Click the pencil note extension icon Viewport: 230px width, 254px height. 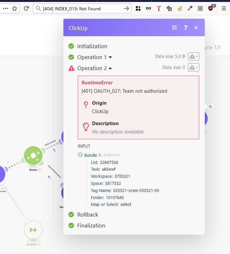pos(169,8)
